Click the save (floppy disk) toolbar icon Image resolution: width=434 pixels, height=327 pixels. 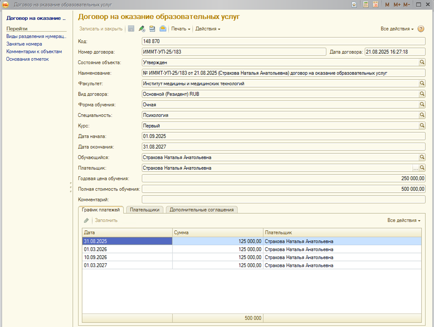point(131,29)
